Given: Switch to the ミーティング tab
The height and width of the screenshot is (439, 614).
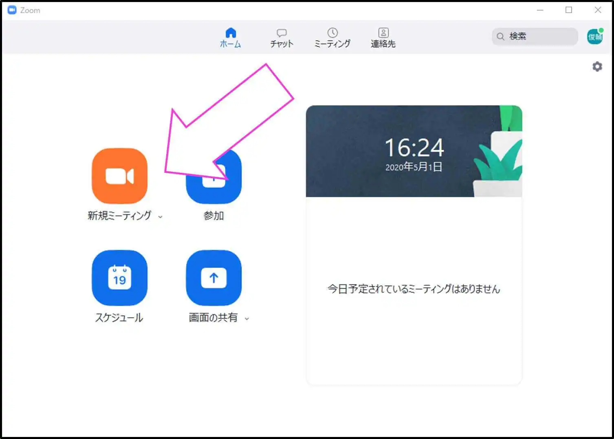Looking at the screenshot, I should coord(332,38).
